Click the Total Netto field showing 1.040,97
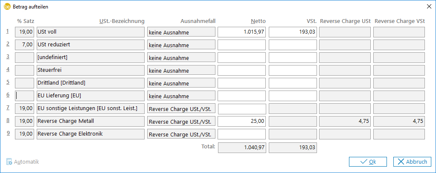This screenshot has width=436, height=173. point(242,147)
